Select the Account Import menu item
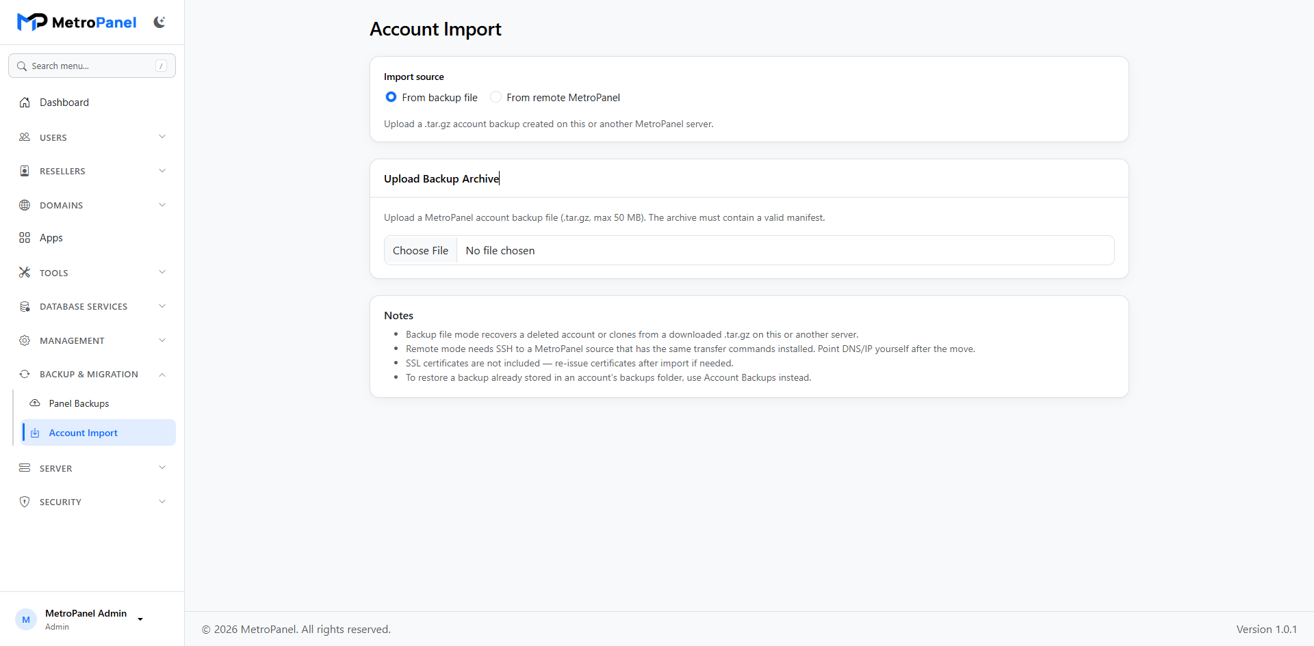 click(x=99, y=433)
